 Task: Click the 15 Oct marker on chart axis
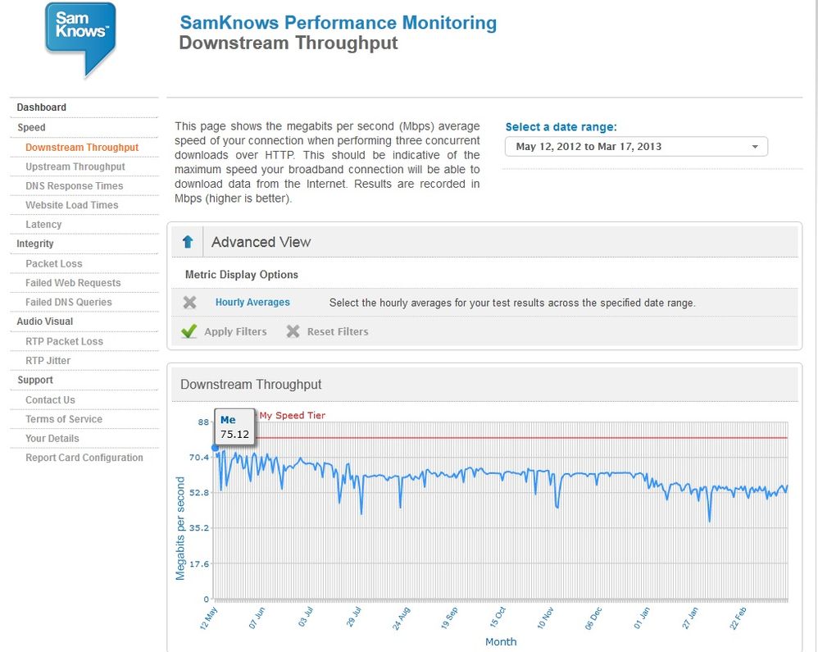coord(498,617)
